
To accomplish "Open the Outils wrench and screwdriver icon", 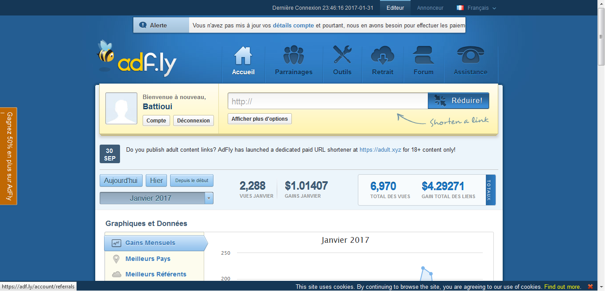I will (342, 55).
